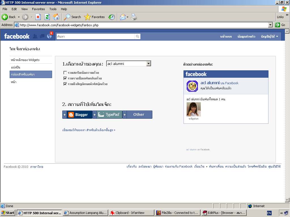This screenshot has width=290, height=217.
Task: Click the search magnifier in Facebook
Action: tap(137, 36)
